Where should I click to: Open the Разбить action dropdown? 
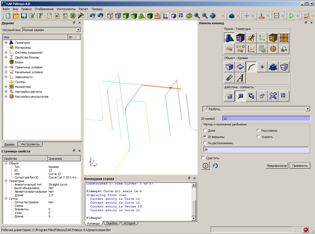256,109
